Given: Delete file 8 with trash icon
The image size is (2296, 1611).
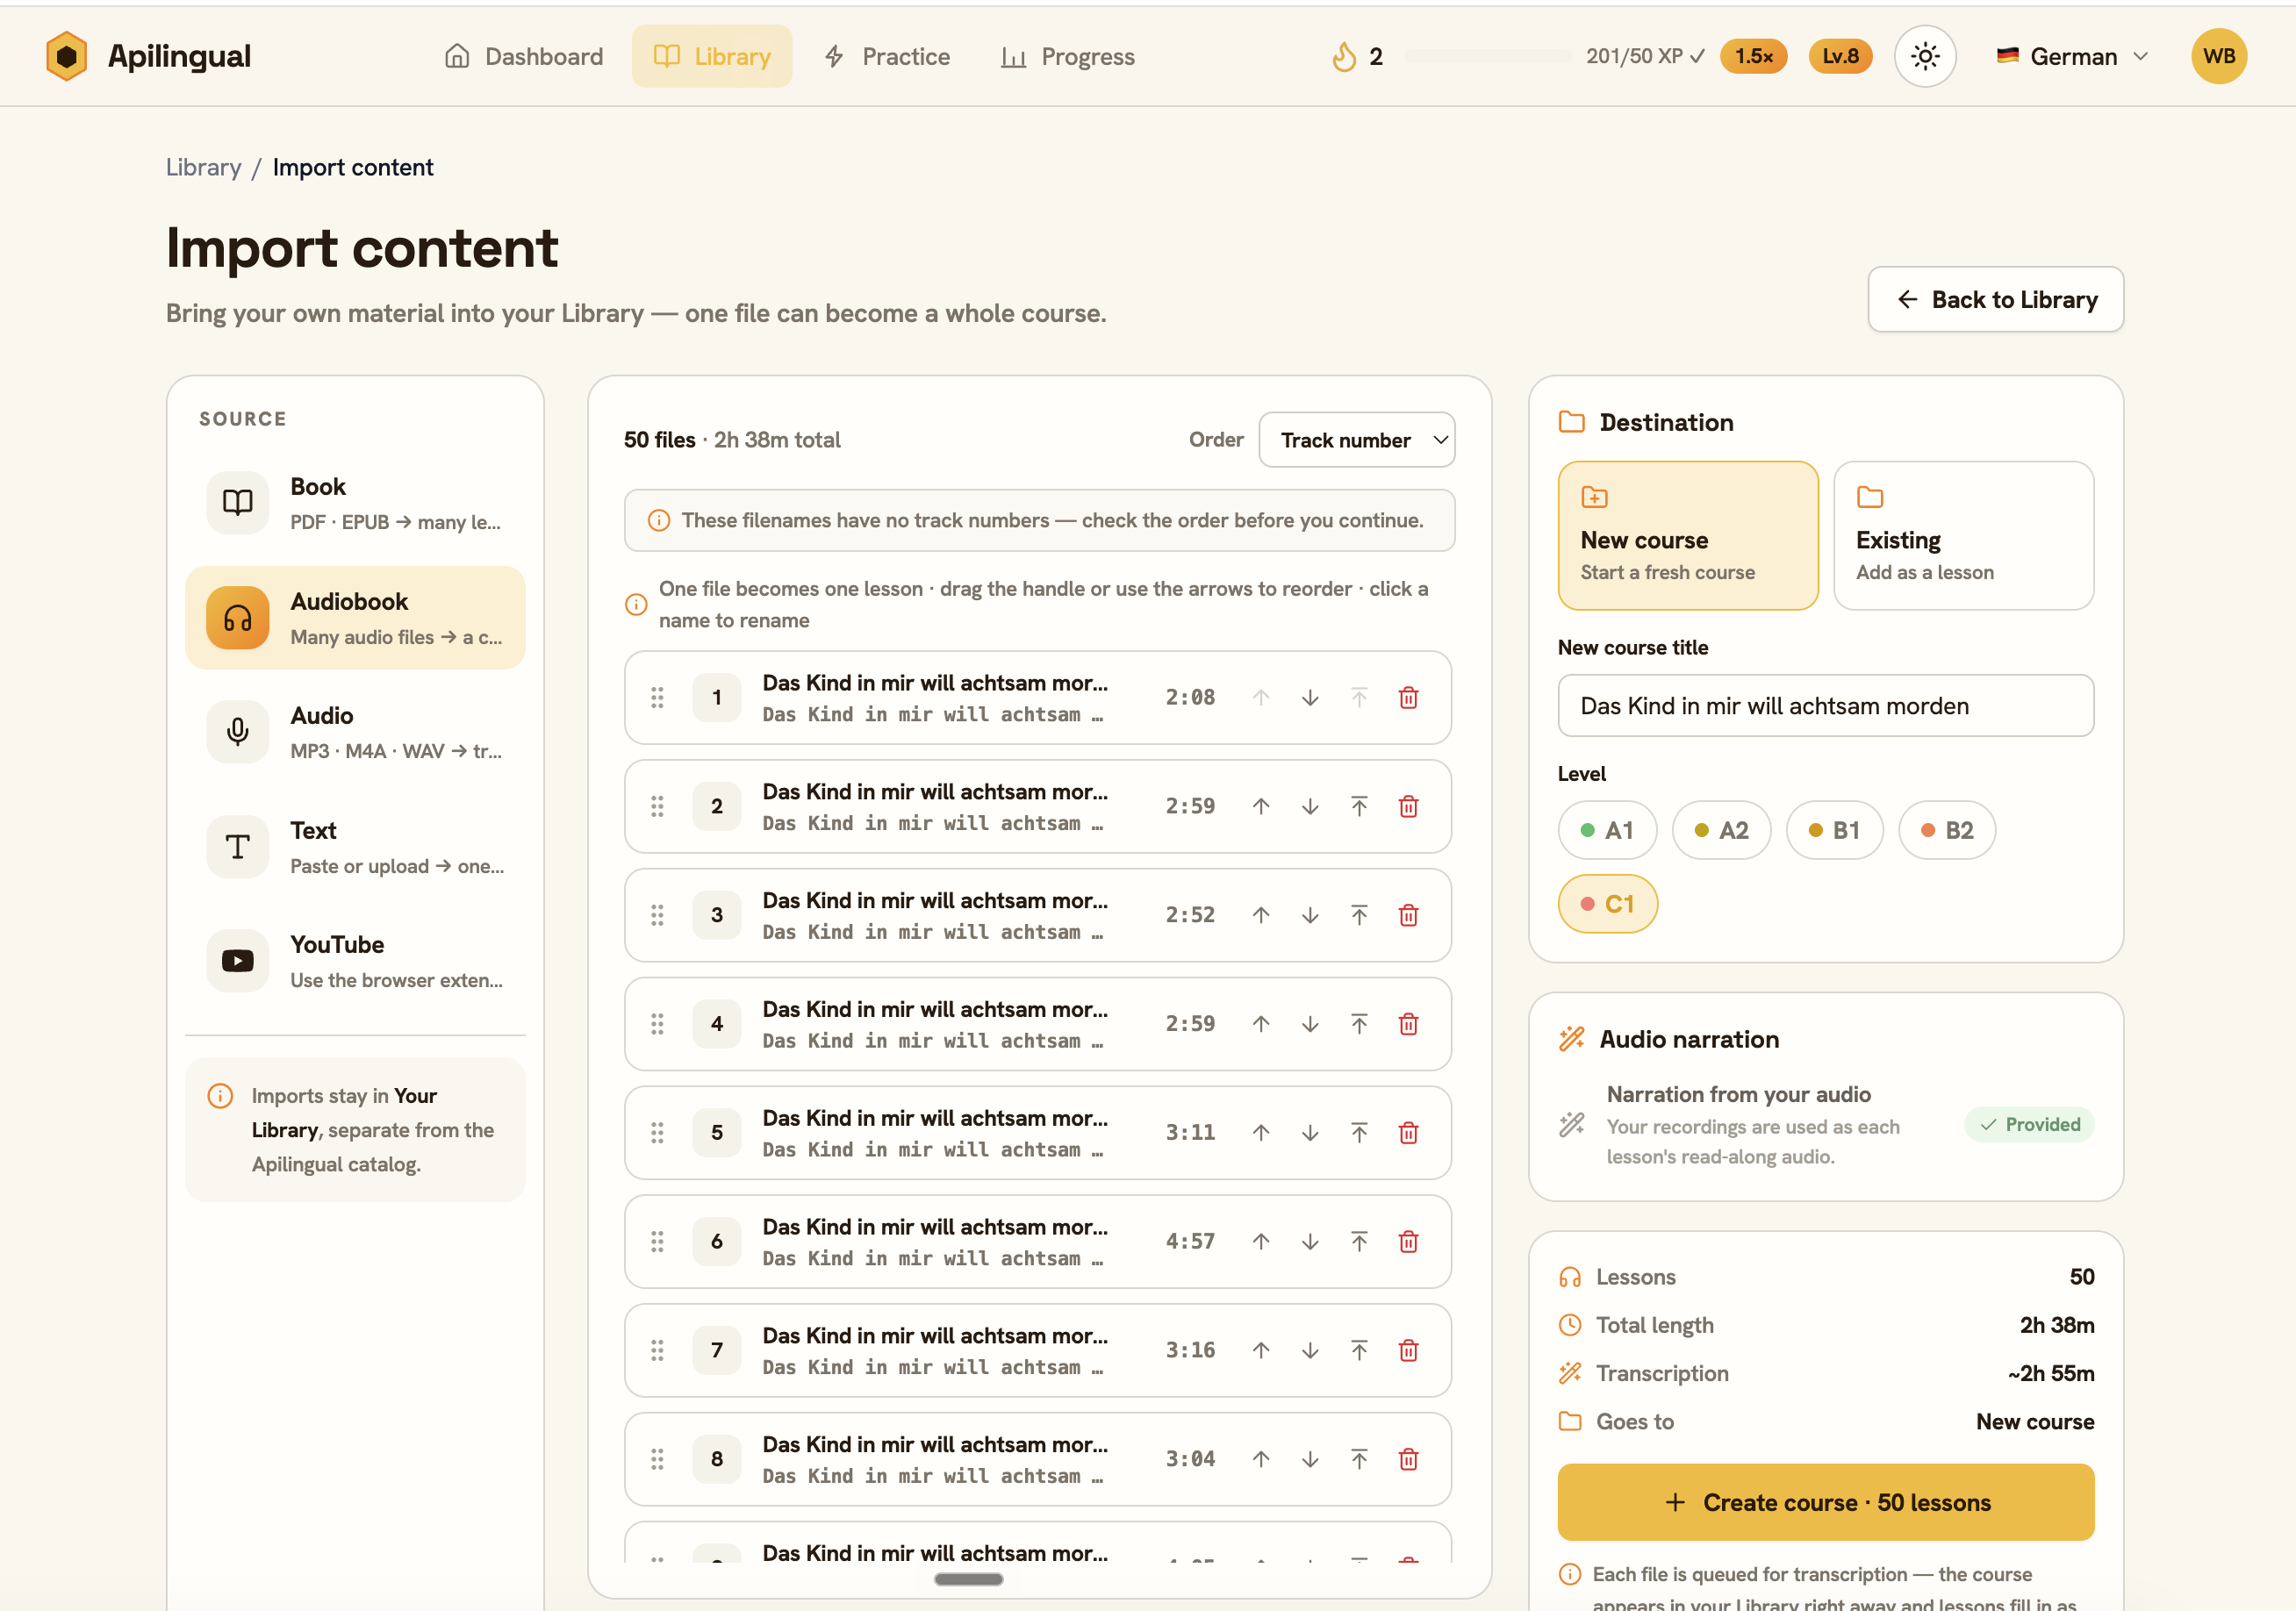Looking at the screenshot, I should tap(1408, 1459).
